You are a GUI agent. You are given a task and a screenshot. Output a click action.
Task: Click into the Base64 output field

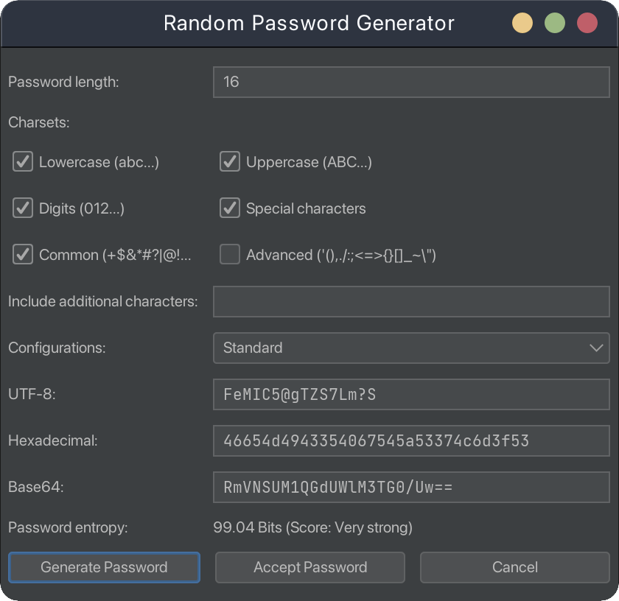click(x=411, y=487)
